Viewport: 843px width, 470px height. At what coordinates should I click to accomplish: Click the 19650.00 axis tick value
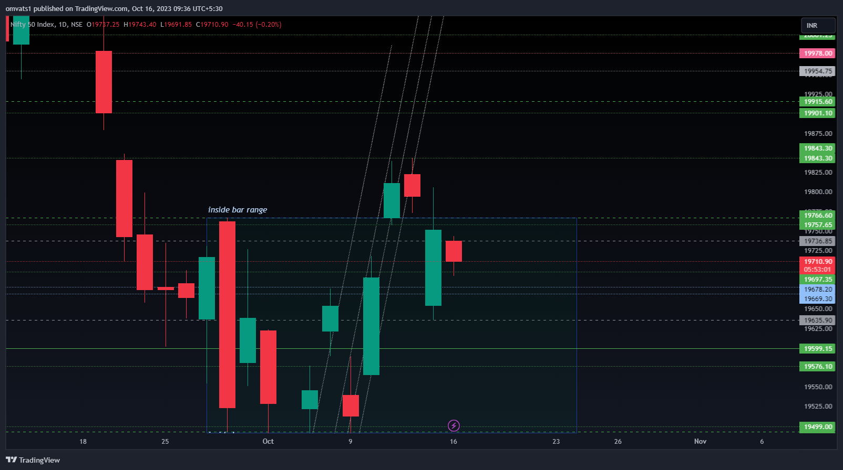tap(818, 309)
